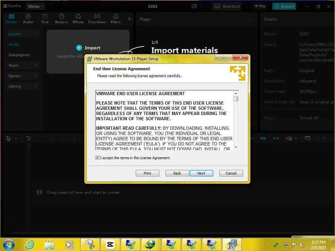Open the Transitions tab in CapCut
This screenshot has height=251, width=335.
(x=97, y=19)
